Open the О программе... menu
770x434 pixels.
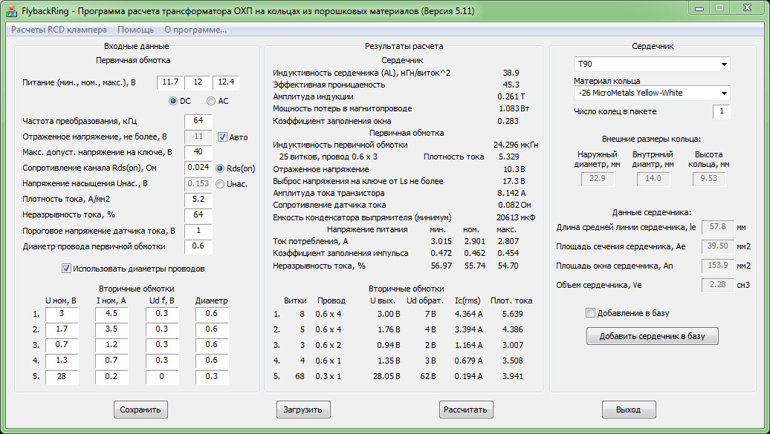click(x=195, y=30)
